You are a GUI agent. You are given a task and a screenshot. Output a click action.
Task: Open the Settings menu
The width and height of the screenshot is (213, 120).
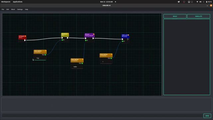click(x=20, y=9)
